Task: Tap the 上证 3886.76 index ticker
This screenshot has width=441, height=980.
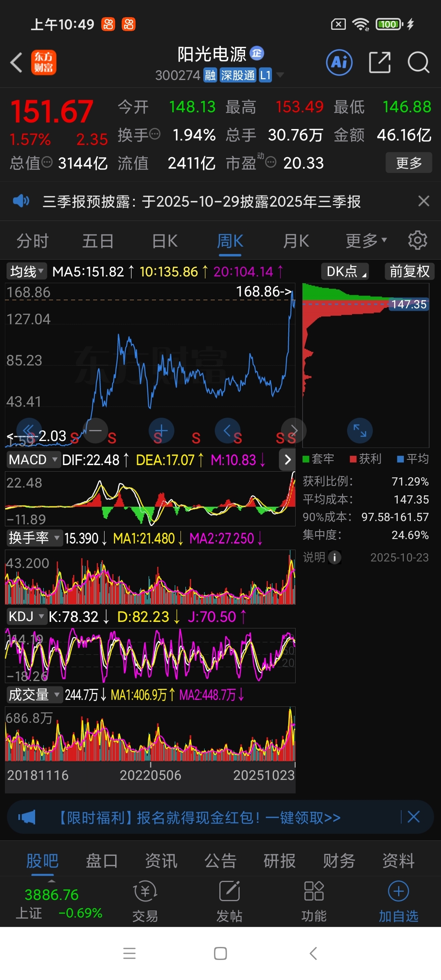Action: (58, 903)
